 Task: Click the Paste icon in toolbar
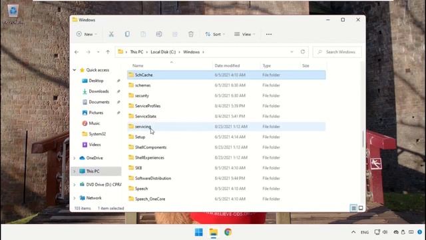pos(143,34)
